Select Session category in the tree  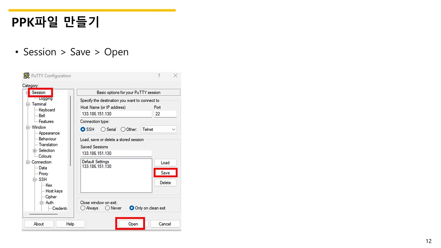point(39,93)
